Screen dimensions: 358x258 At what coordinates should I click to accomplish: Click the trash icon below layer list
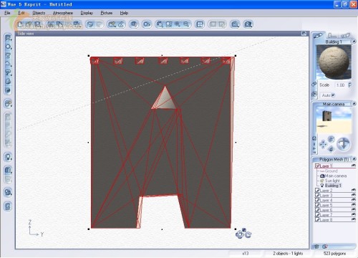point(316,247)
